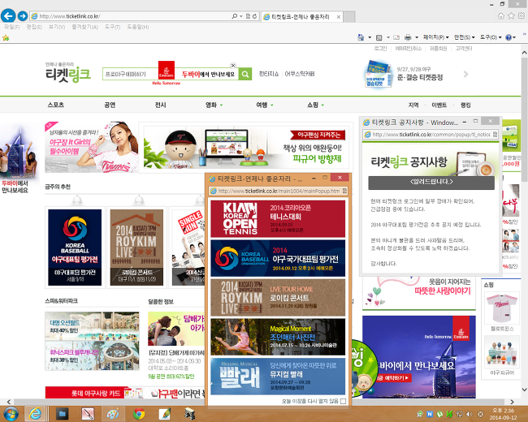
Task: Click the blue N icon in system tray
Action: (x=430, y=414)
